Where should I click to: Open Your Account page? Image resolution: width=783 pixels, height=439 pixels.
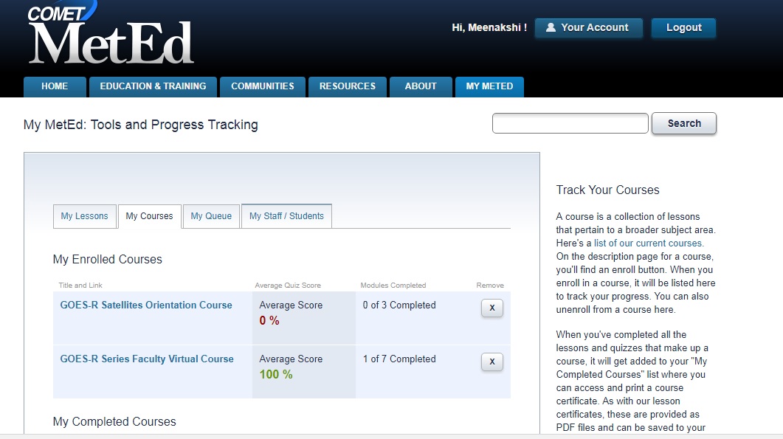(588, 28)
